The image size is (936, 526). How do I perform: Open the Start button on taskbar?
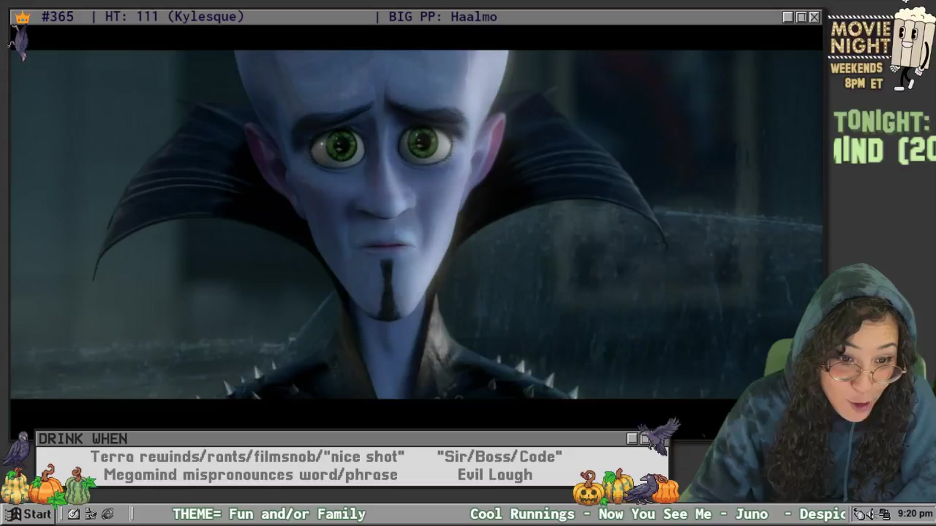28,514
